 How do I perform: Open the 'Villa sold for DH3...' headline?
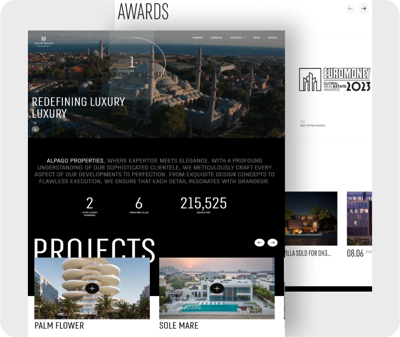pyautogui.click(x=308, y=253)
